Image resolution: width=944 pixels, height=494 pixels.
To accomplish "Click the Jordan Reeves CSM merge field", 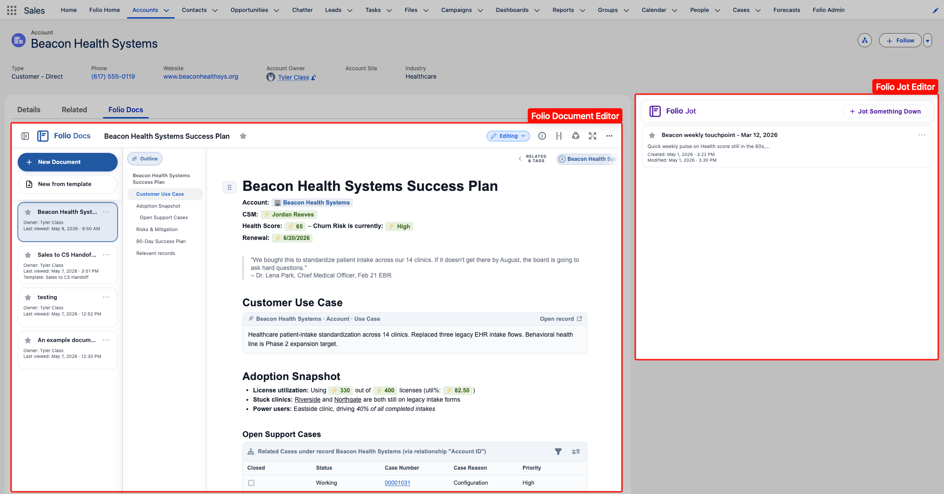I will [288, 215].
